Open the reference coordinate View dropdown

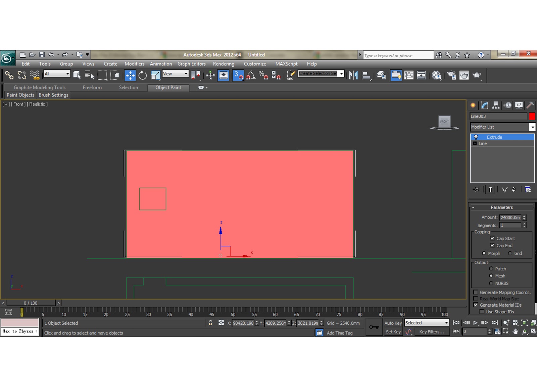[186, 73]
